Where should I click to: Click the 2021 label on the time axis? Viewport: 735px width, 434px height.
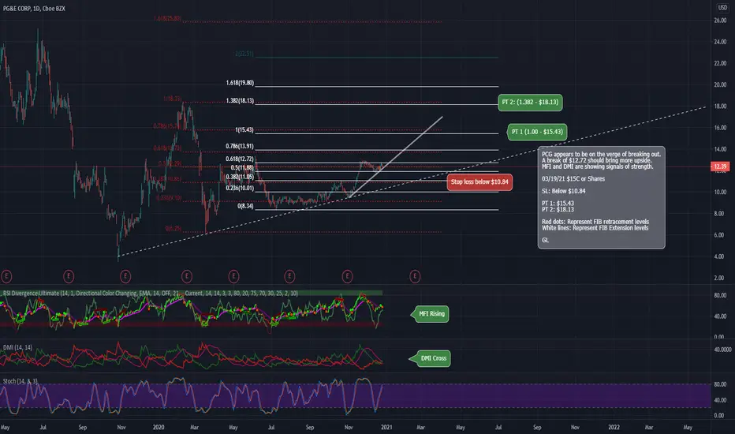[386, 428]
